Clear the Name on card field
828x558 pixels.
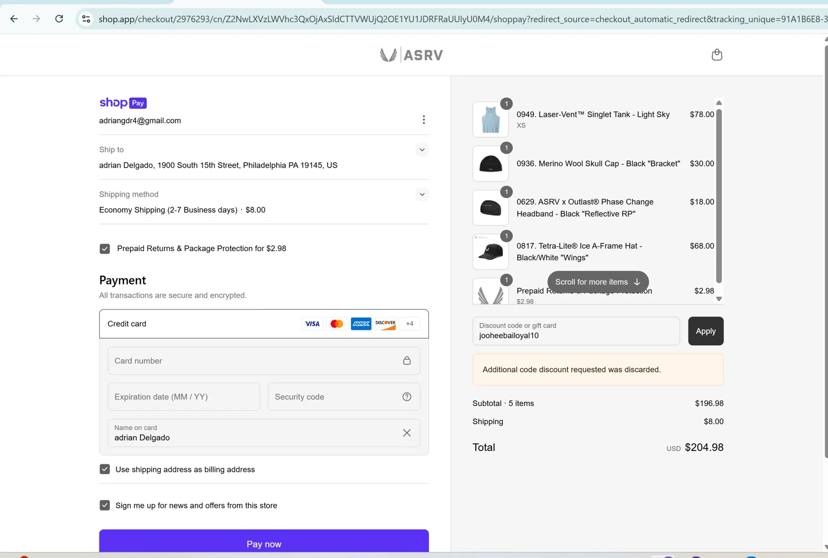point(407,433)
